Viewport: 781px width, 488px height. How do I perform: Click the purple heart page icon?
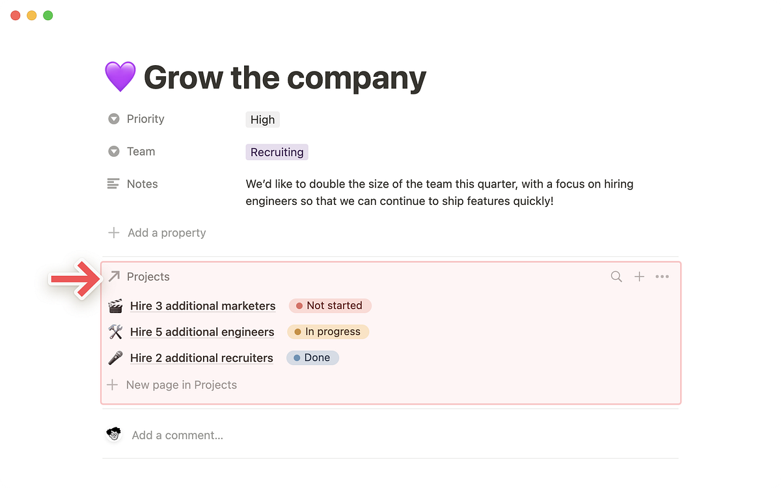click(x=120, y=76)
